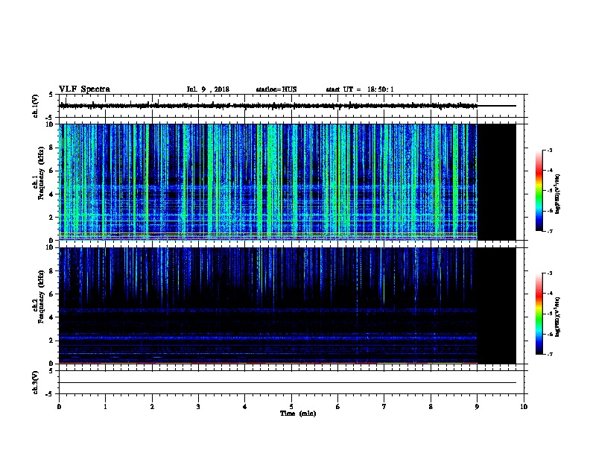The height and width of the screenshot is (456, 590).
Task: Click the "2" tick on the time axis
Action: click(152, 406)
